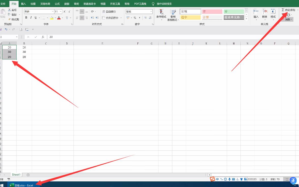Screen dimensions: 299x187
Task: Open the number format dropdown (常规)
Action: point(151,12)
